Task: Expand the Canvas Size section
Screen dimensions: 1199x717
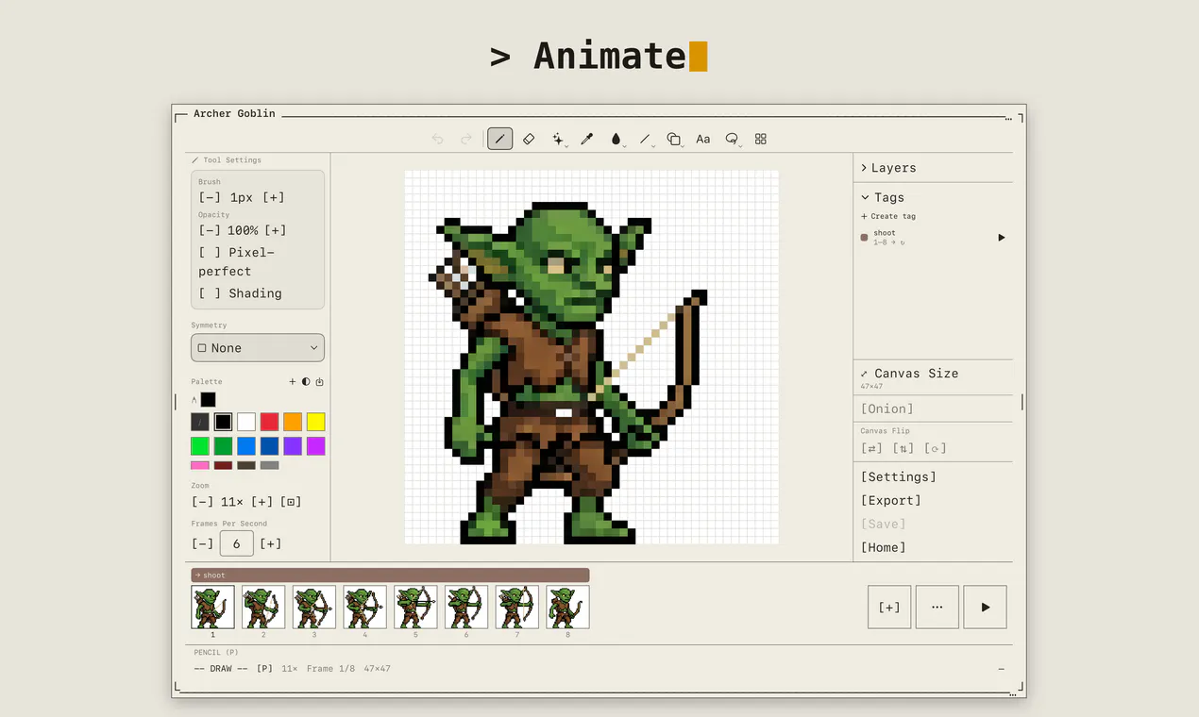Action: pyautogui.click(x=909, y=374)
